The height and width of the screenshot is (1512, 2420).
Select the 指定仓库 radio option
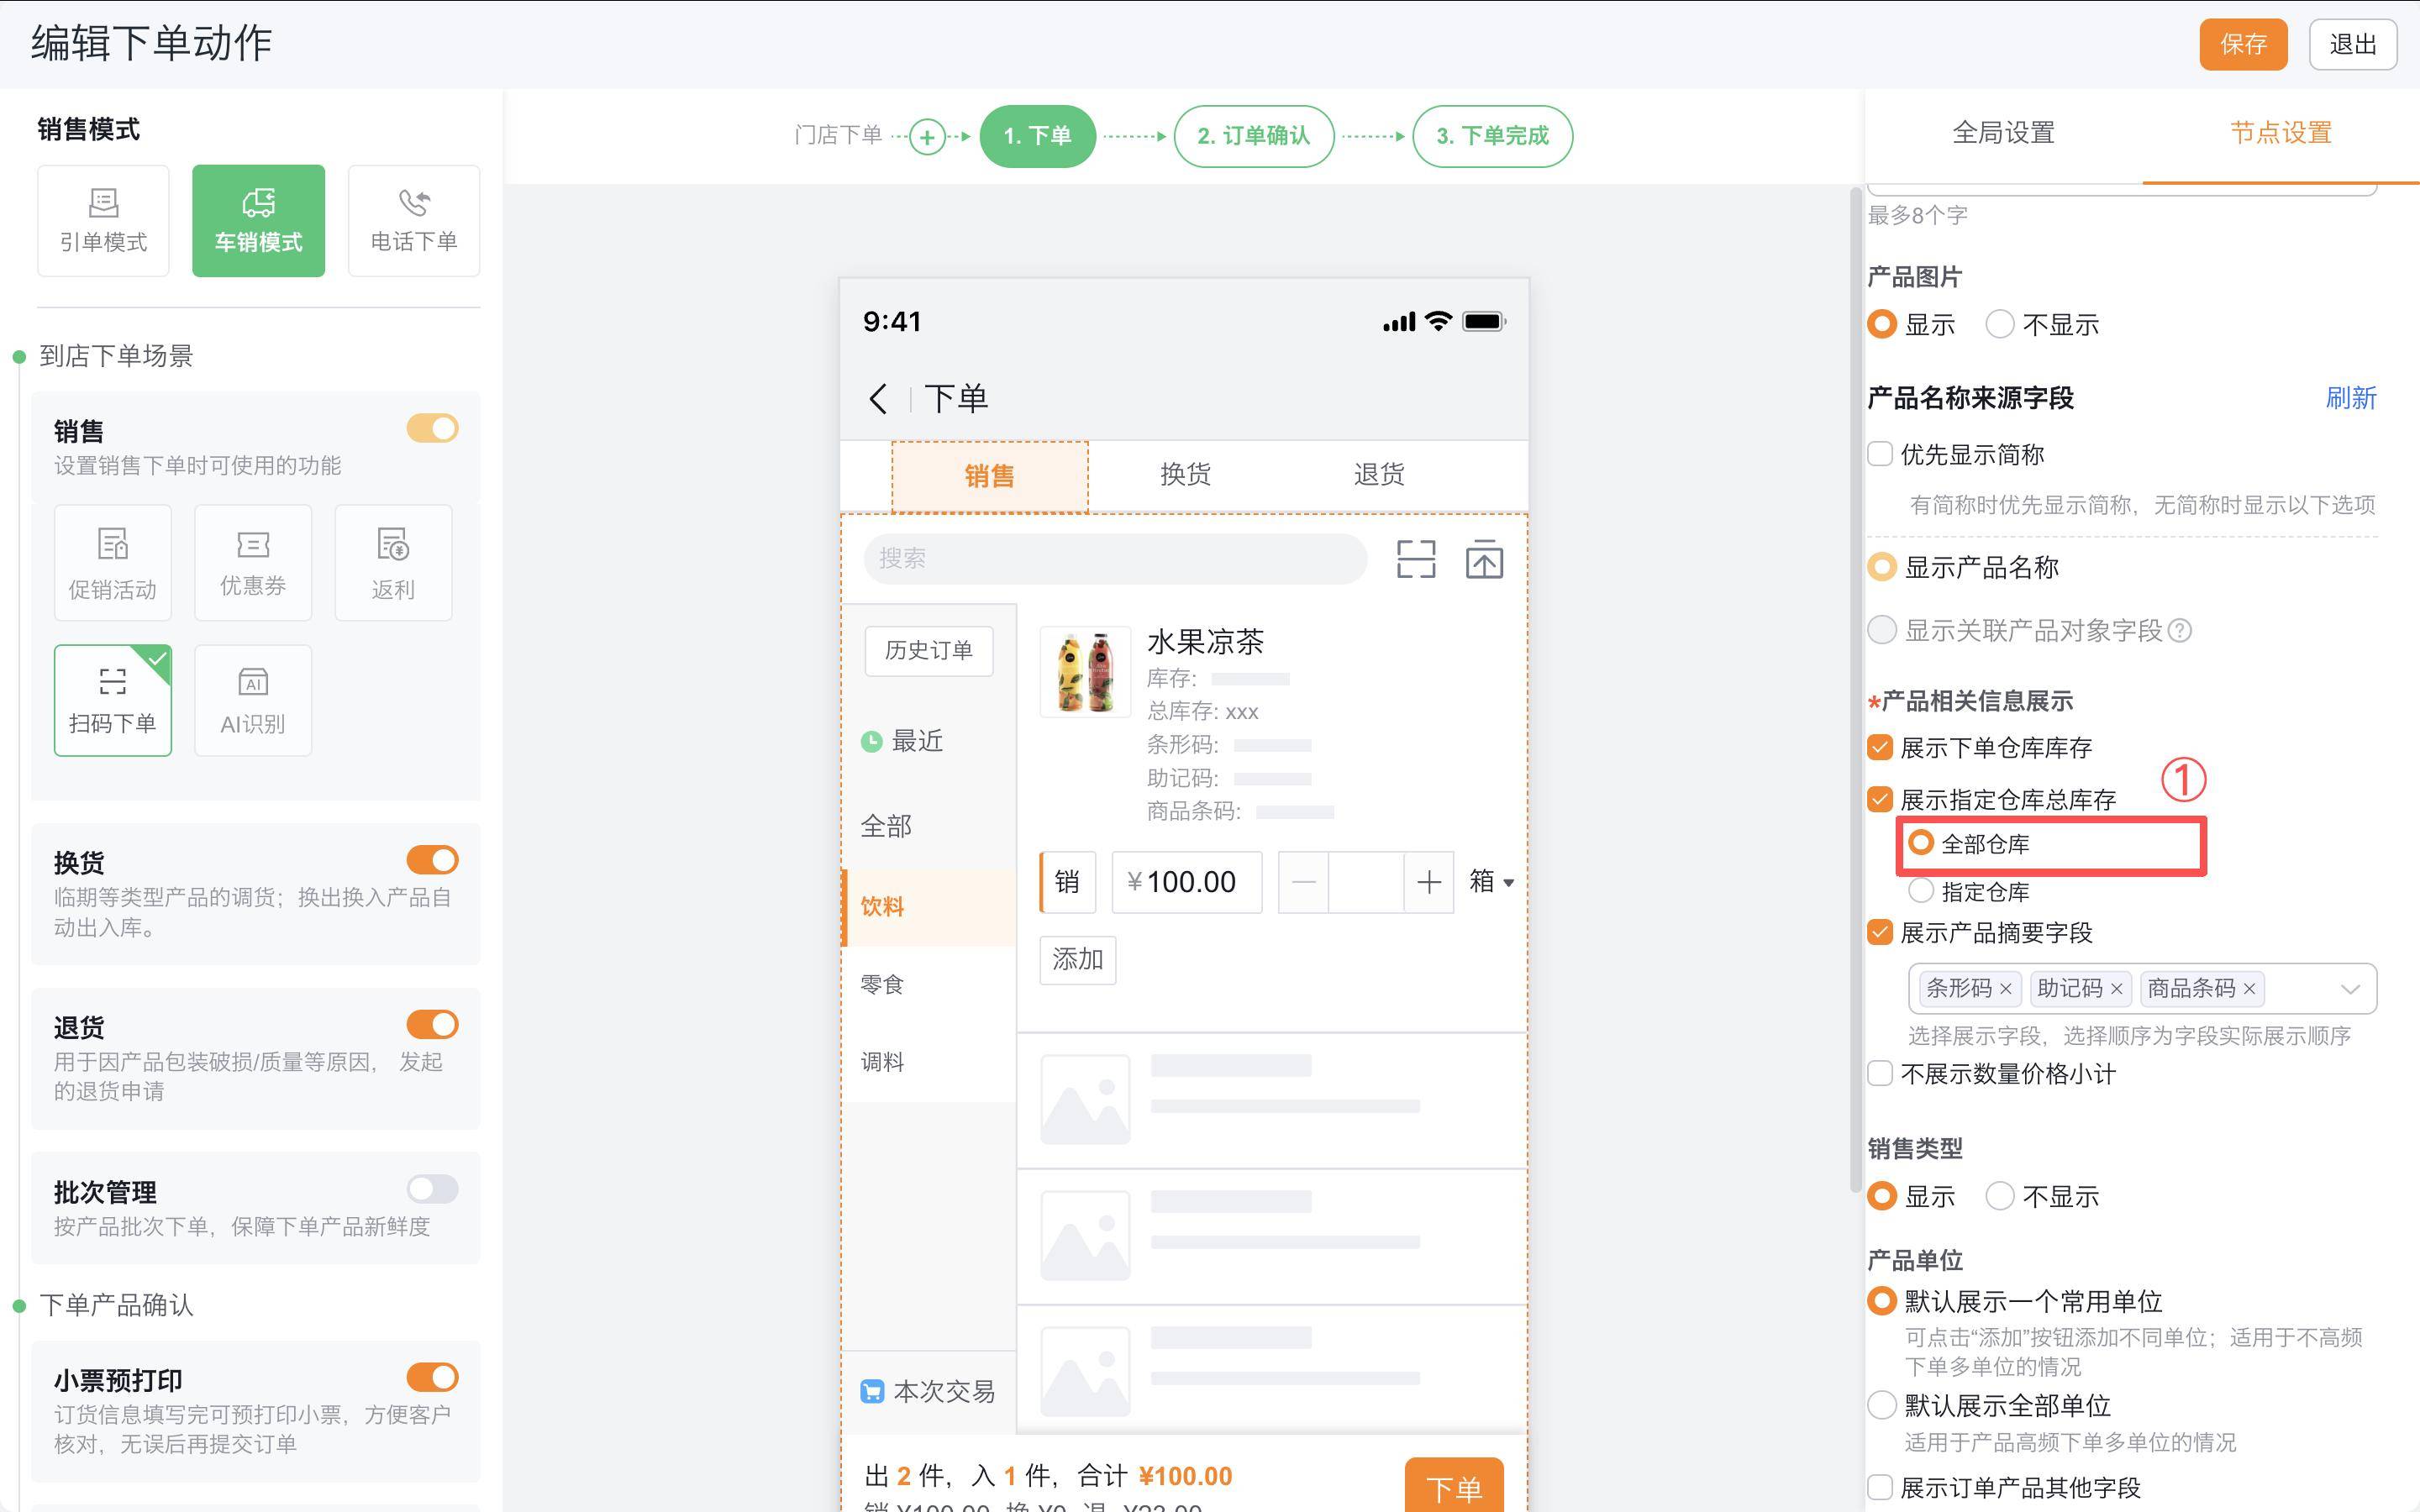click(x=1920, y=890)
